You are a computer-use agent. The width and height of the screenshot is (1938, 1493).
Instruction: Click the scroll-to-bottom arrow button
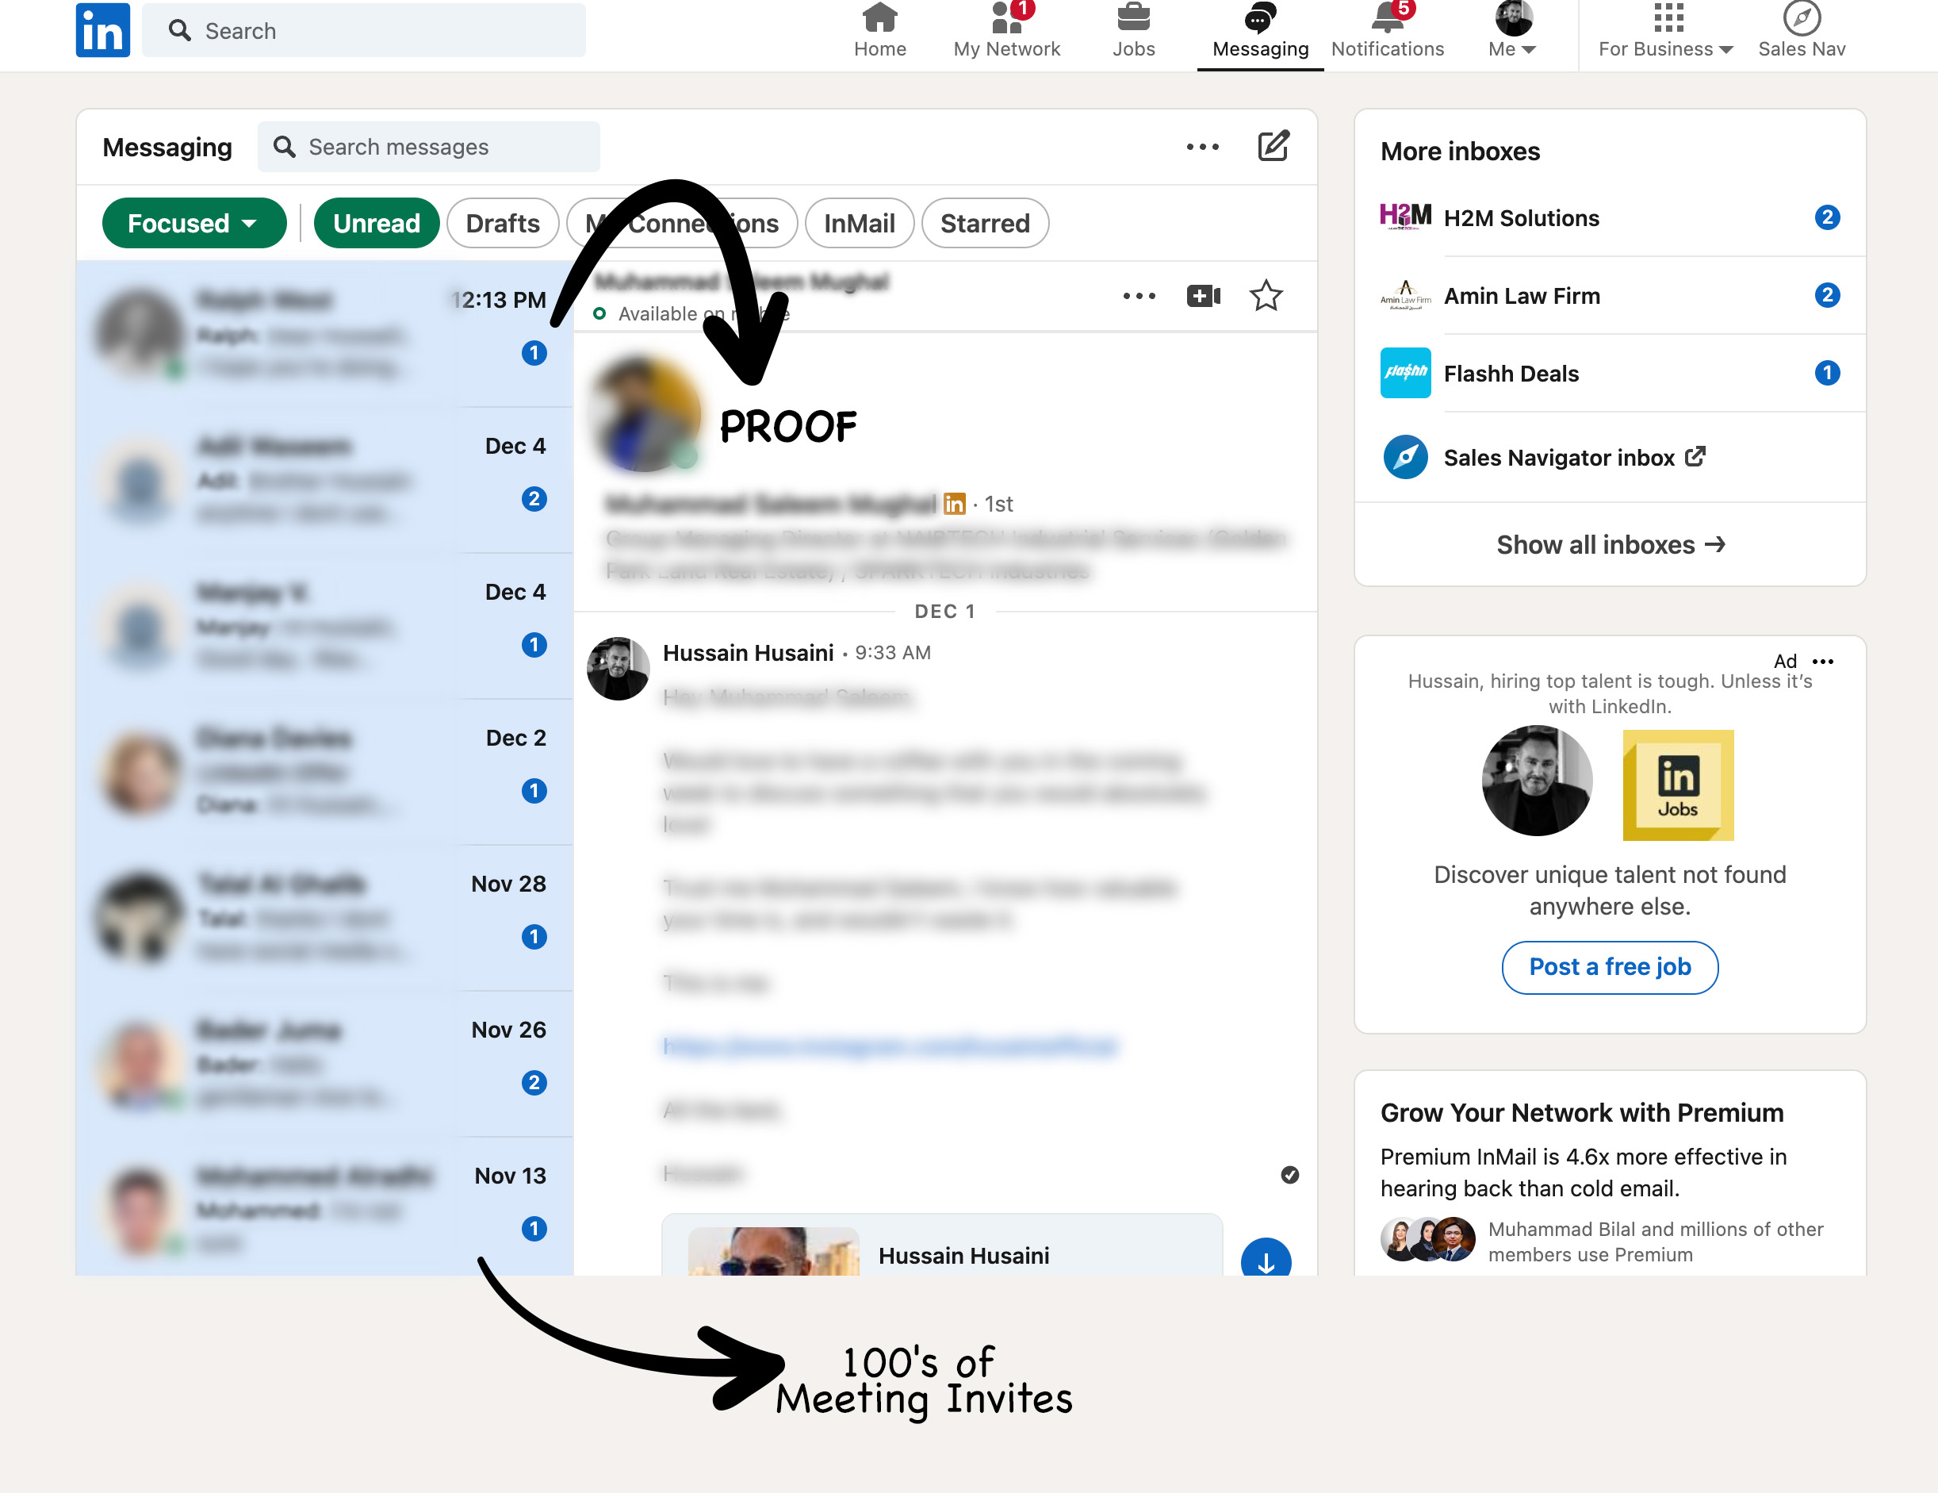[1266, 1261]
